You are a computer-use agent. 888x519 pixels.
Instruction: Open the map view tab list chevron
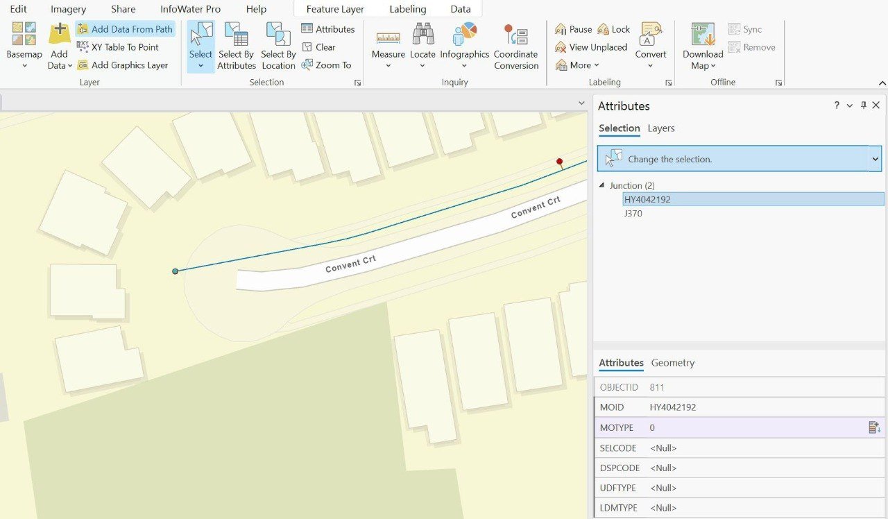[x=582, y=103]
